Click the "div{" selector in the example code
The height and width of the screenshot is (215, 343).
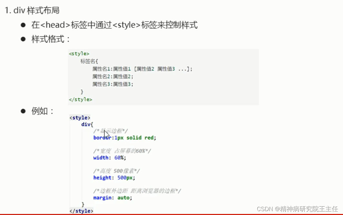(x=86, y=124)
